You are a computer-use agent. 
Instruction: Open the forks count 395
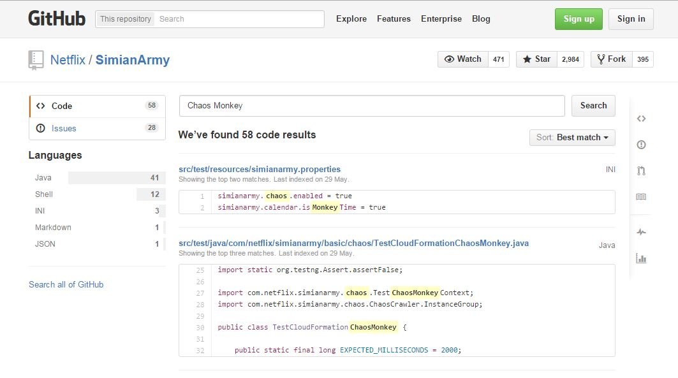[x=643, y=59]
